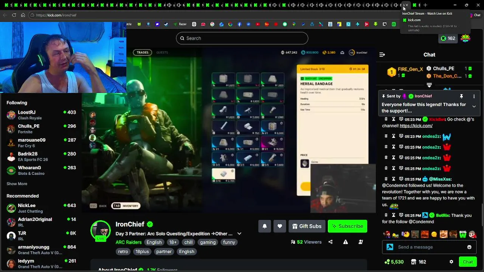The height and width of the screenshot is (272, 484).
Task: Click the browser address bar URL
Action: tap(56, 15)
